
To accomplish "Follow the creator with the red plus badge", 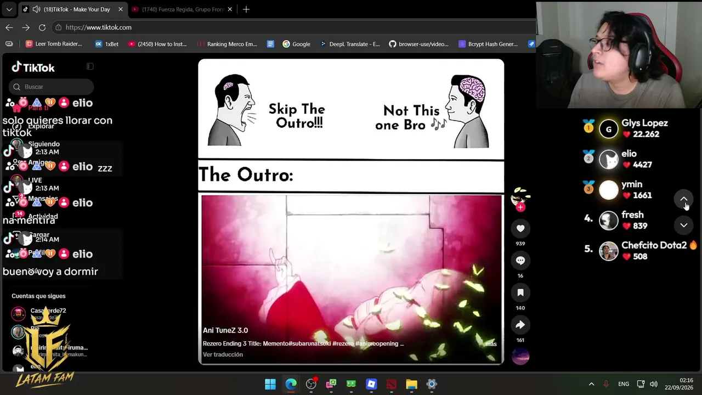I will [520, 207].
